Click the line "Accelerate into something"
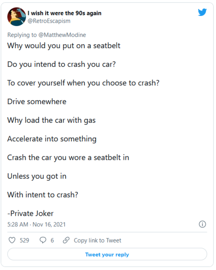This screenshot has height=270, width=216. pyautogui.click(x=52, y=139)
